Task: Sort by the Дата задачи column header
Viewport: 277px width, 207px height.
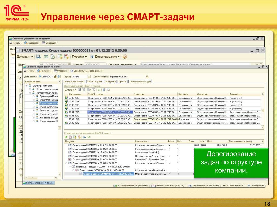Action: point(78,94)
